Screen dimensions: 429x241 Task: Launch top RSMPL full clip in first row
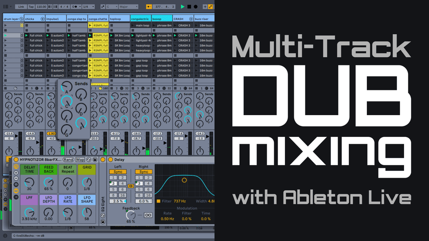coord(90,25)
